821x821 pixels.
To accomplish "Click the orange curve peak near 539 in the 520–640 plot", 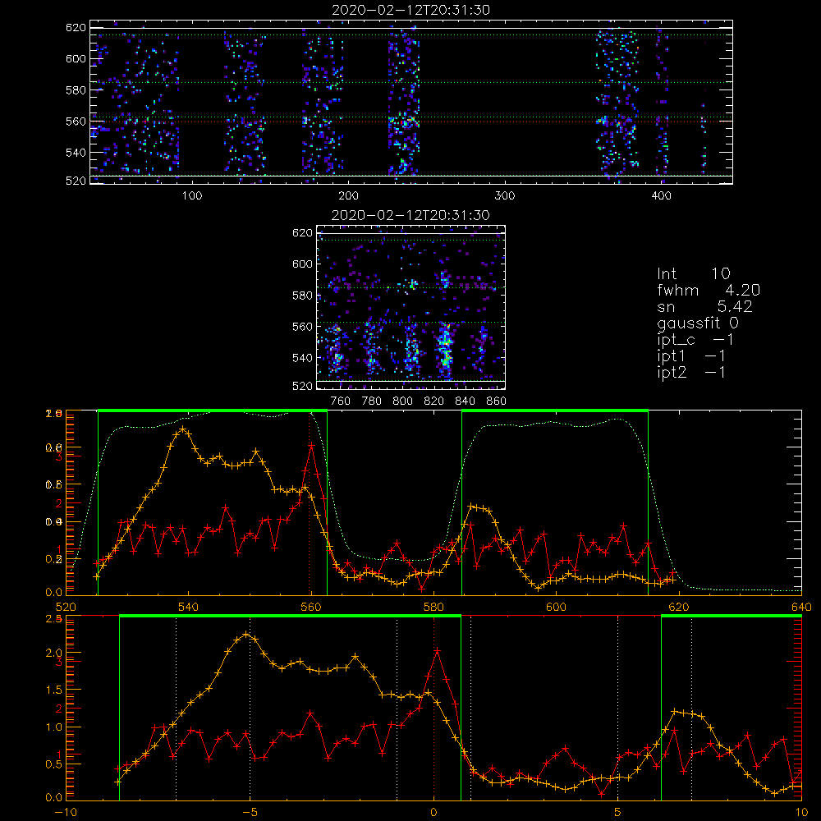I will pos(182,429).
